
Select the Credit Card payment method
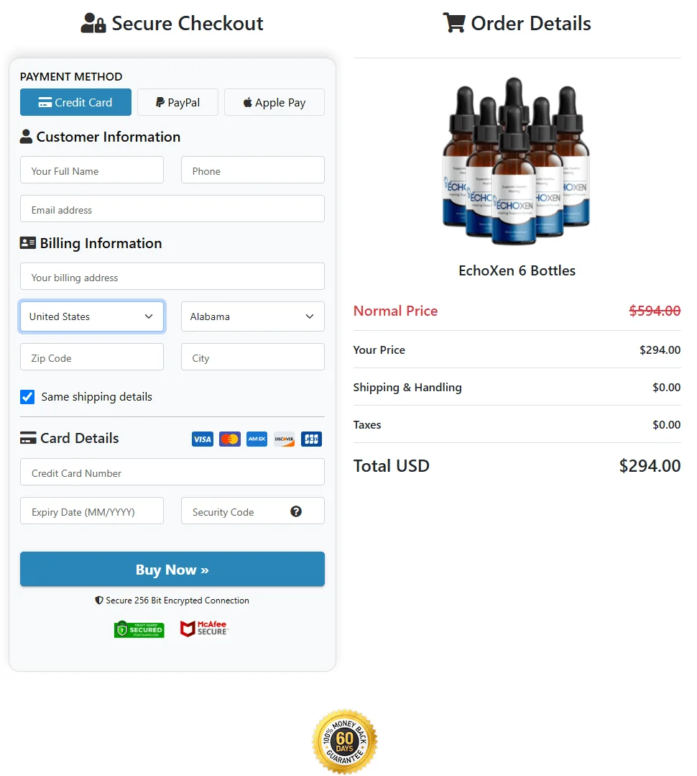(75, 102)
